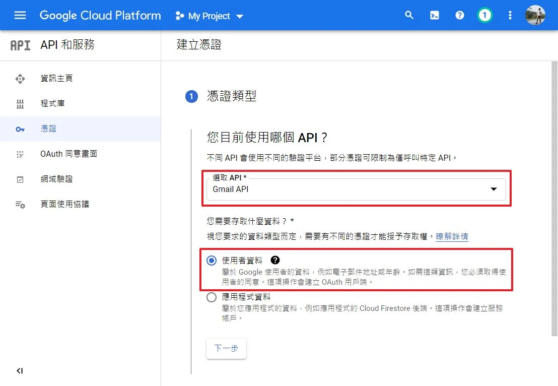Screen dimensions: 558x386
Task: Open the help question mark icon
Action: 459,15
